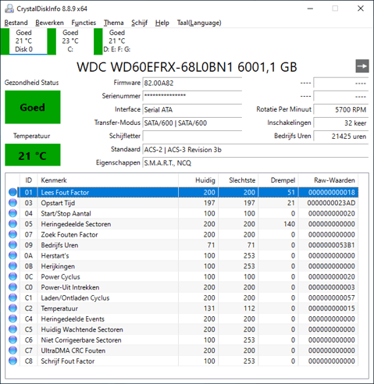
Task: Click status orb for Power Cyclus
Action: pos(12,276)
